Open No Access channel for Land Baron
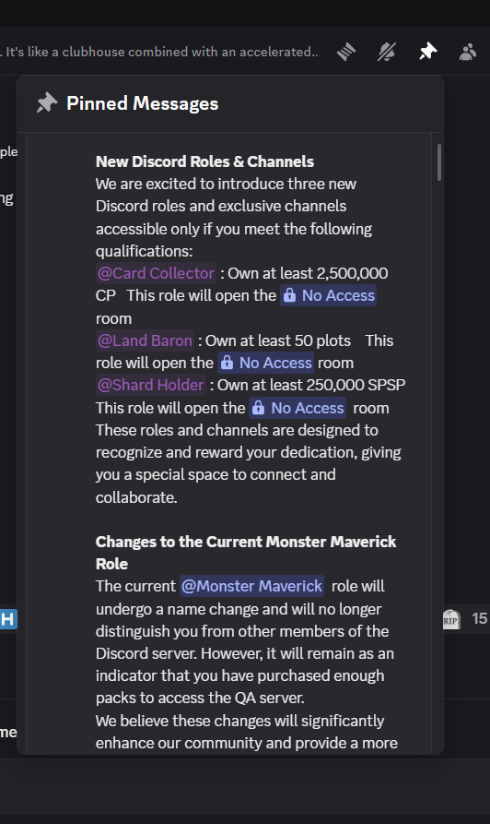The width and height of the screenshot is (490, 824). (266, 363)
